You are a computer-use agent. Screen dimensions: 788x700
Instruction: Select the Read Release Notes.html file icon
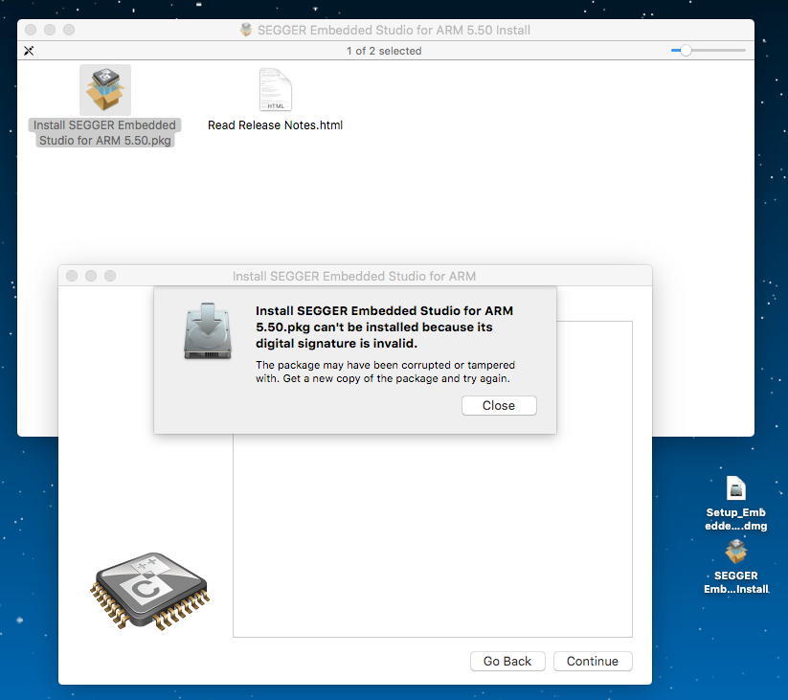(276, 89)
